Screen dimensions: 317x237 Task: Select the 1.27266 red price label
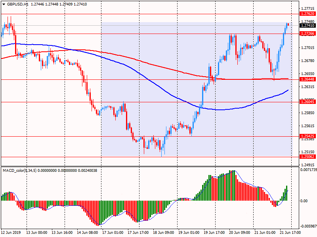coord(308,34)
